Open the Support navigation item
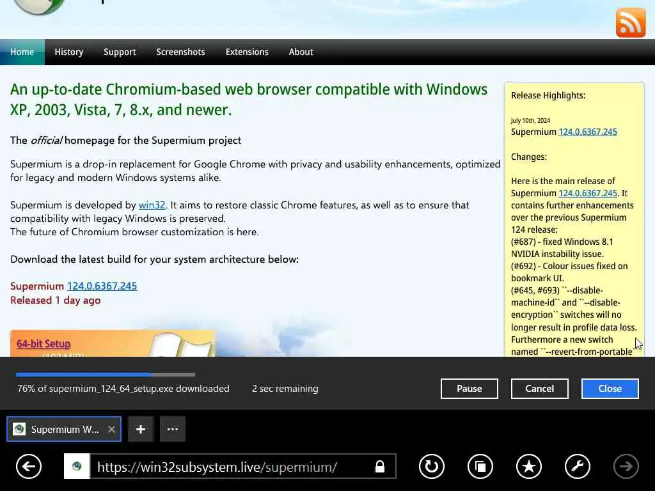This screenshot has width=655, height=491. [120, 52]
